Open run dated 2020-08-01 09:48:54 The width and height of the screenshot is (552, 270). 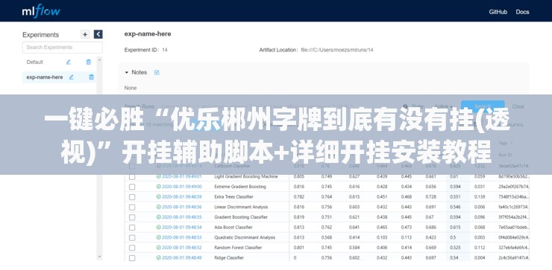(182, 228)
